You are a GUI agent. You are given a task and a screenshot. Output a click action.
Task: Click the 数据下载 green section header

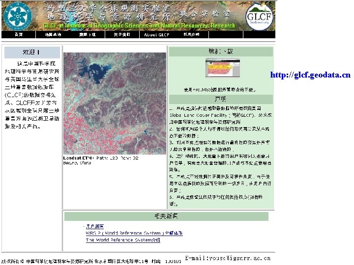click(221, 52)
